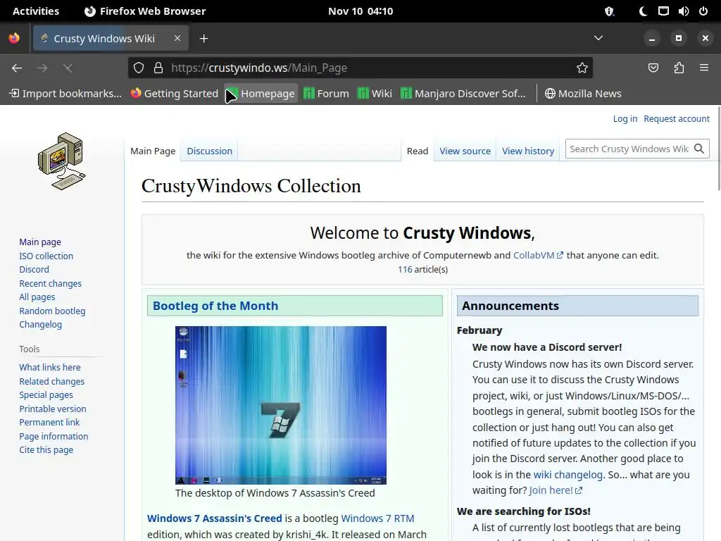Bookmark this page with the star icon
Viewport: 721px width, 541px height.
(582, 68)
